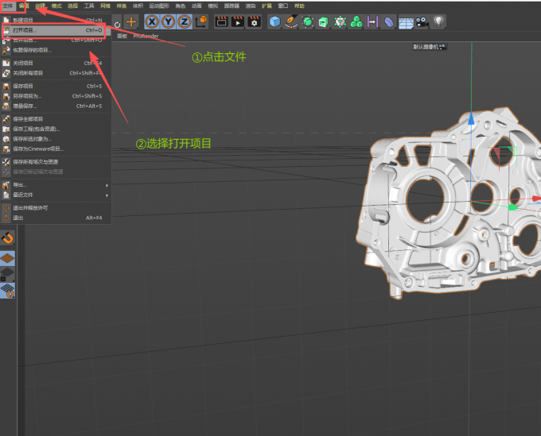Click the 文件 menu in menu bar
Screen dimensions: 541x436
pyautogui.click(x=8, y=6)
